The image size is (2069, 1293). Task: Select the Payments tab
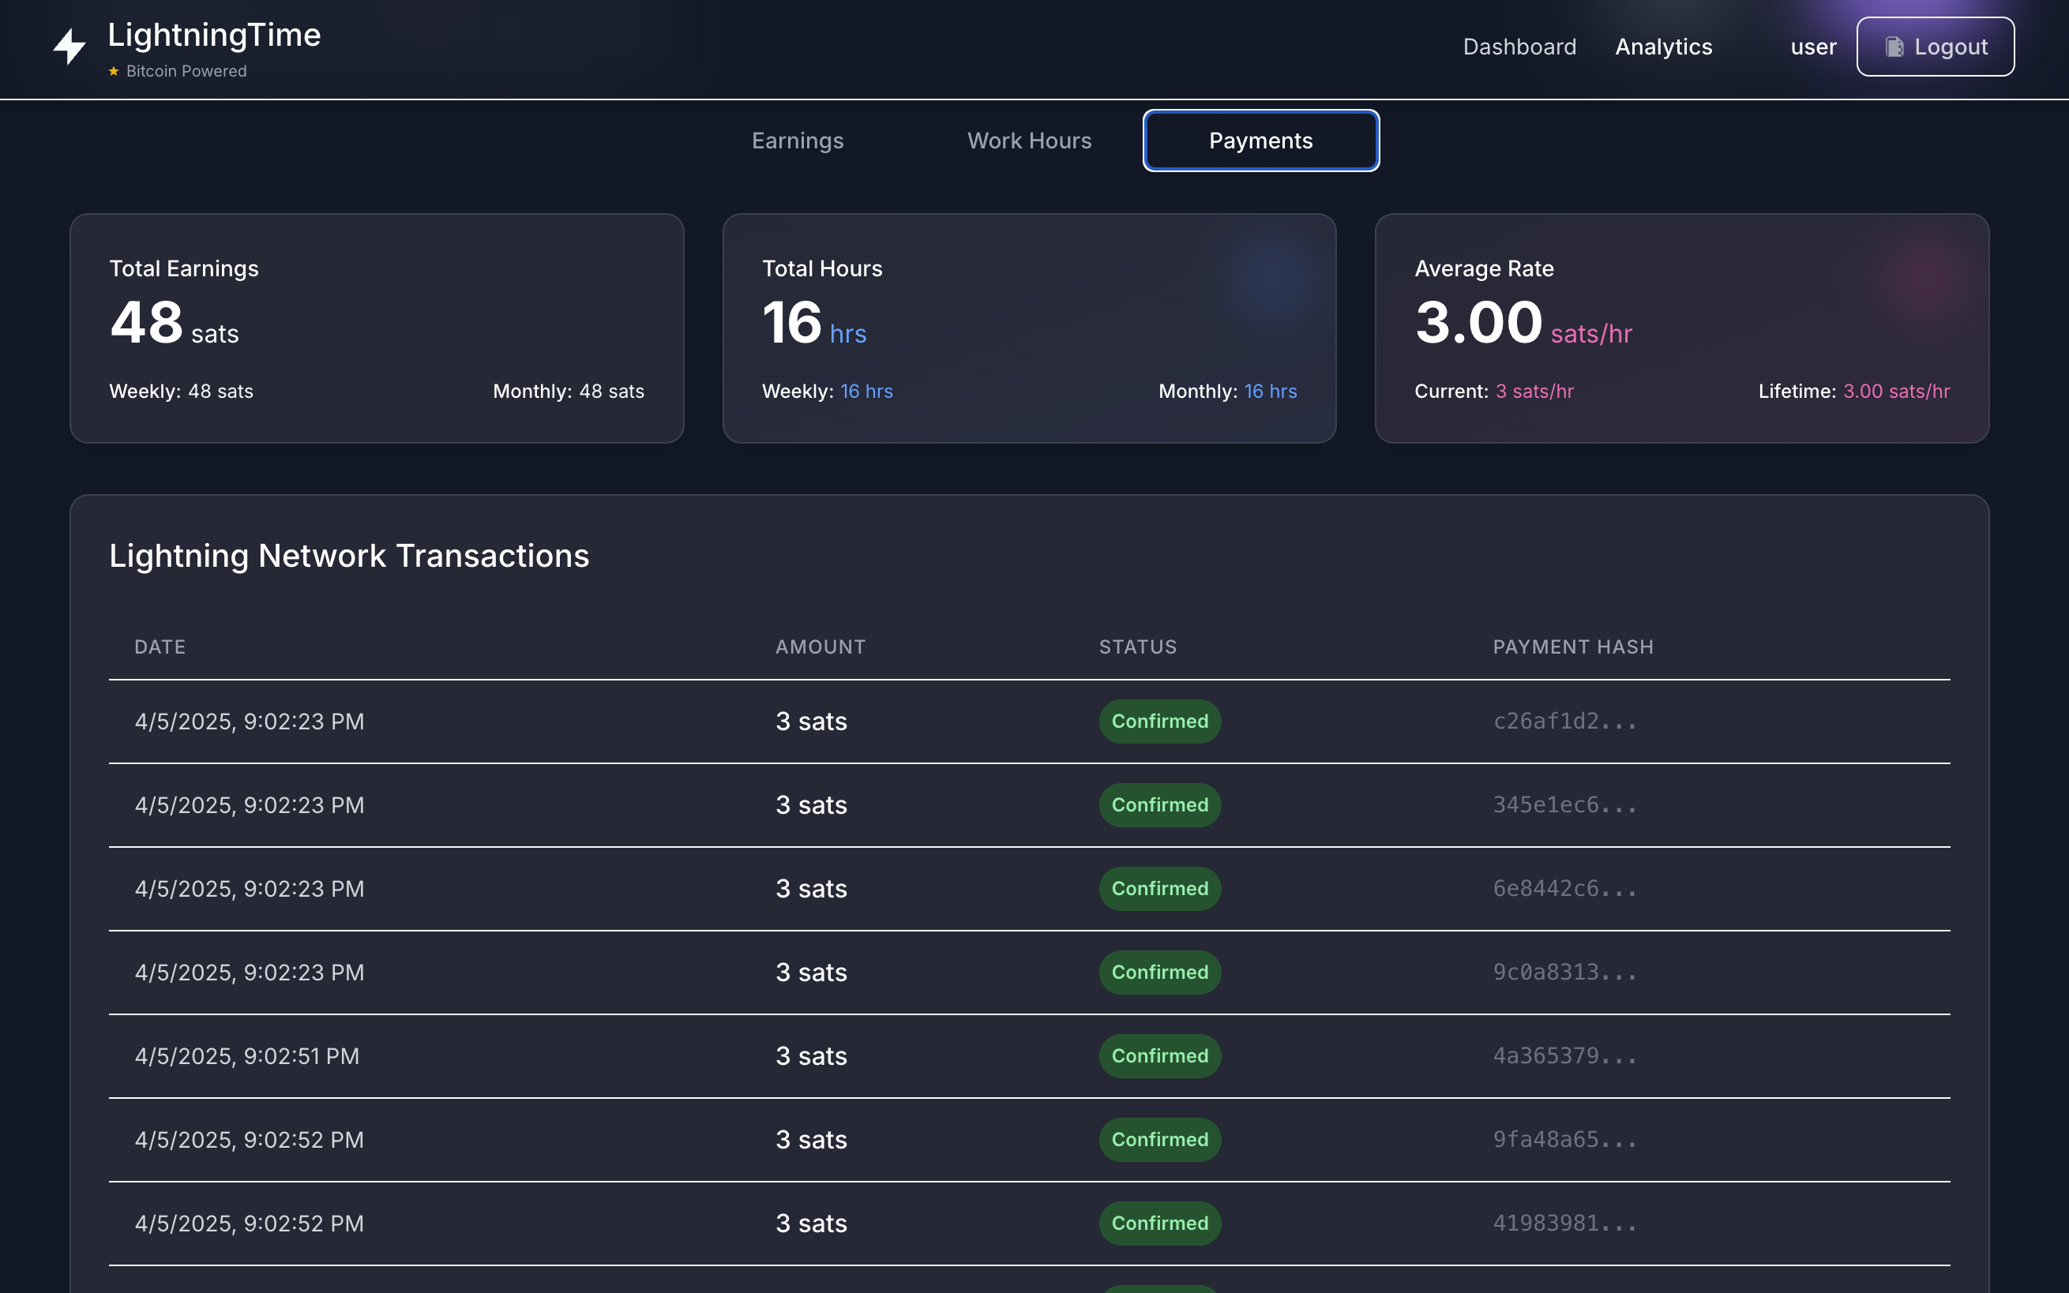pyautogui.click(x=1260, y=141)
